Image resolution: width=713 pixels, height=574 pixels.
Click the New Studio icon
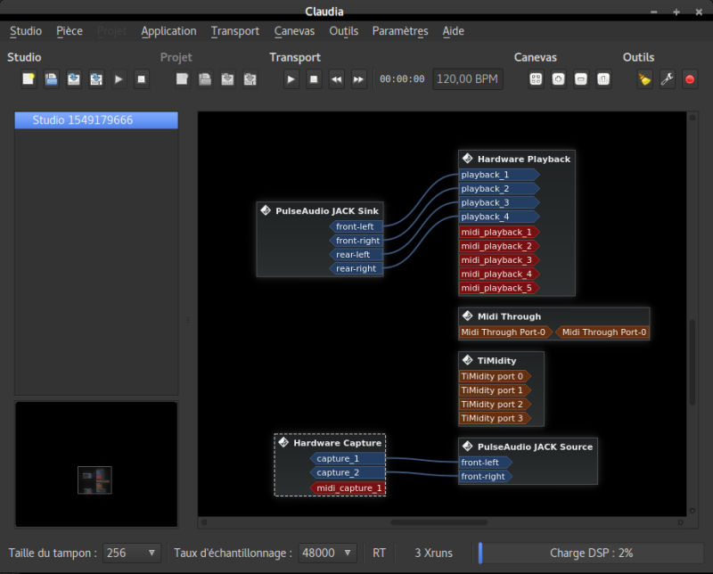pos(29,79)
